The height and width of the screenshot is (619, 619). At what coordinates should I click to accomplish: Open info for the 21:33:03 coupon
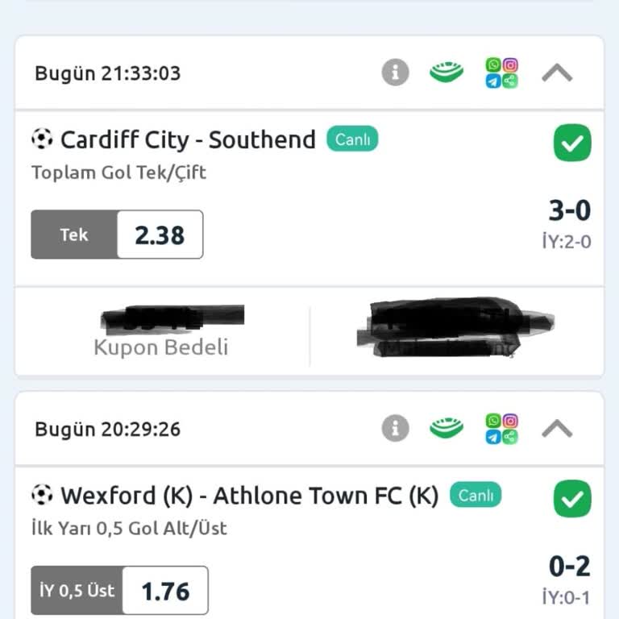coord(395,73)
